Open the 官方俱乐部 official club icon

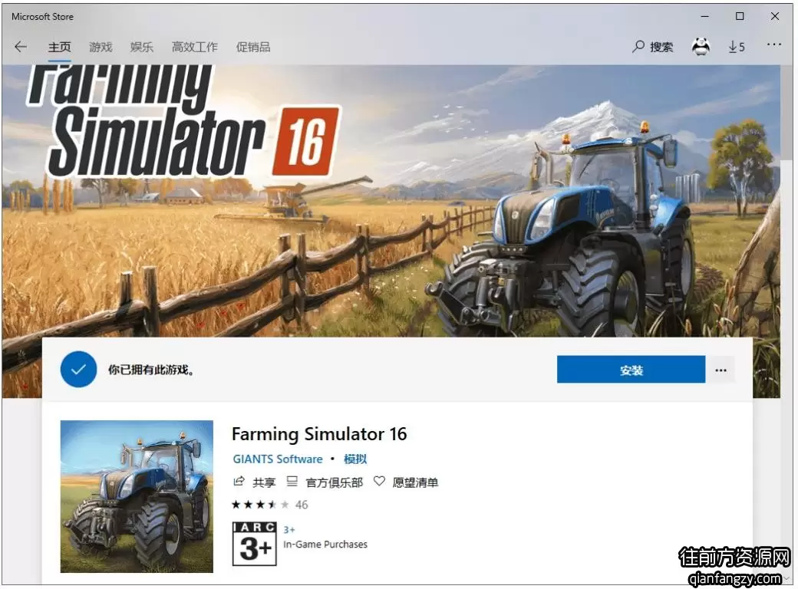click(x=292, y=481)
